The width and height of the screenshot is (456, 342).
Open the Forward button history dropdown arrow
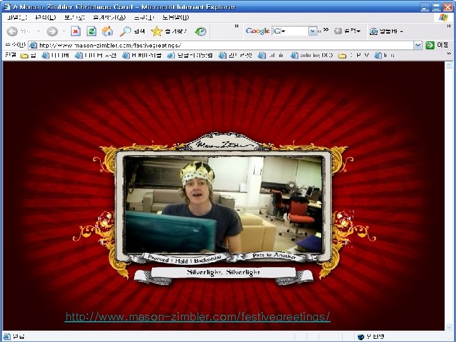click(x=64, y=31)
